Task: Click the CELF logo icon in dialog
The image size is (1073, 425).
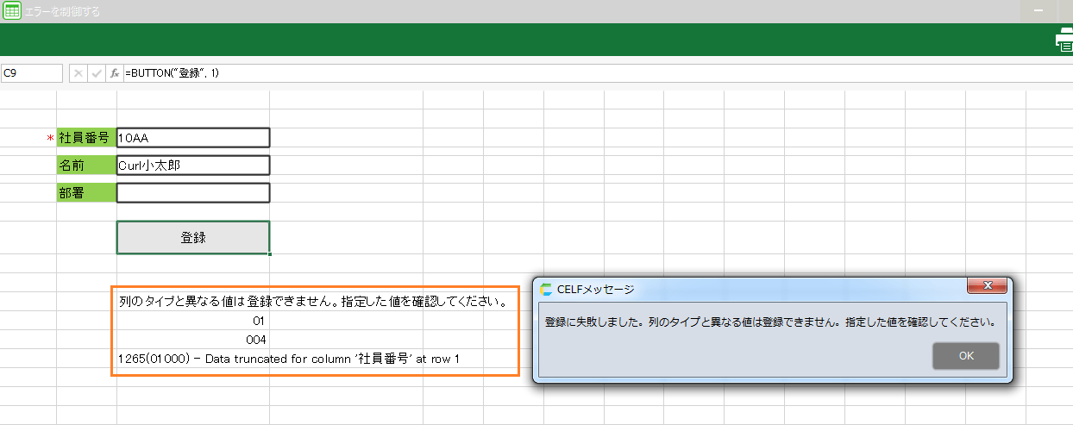Action: (x=546, y=289)
